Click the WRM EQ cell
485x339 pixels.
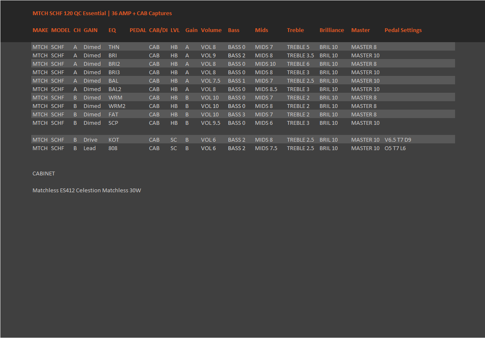pyautogui.click(x=115, y=98)
